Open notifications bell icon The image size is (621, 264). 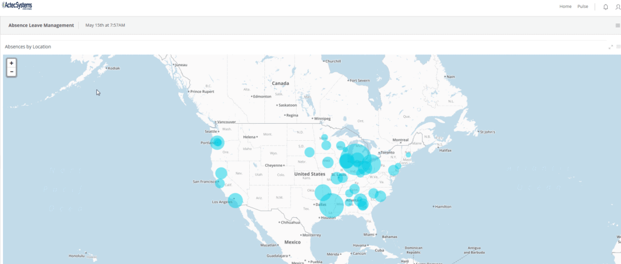[x=605, y=7]
